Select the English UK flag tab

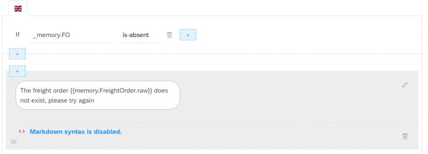coord(18,8)
